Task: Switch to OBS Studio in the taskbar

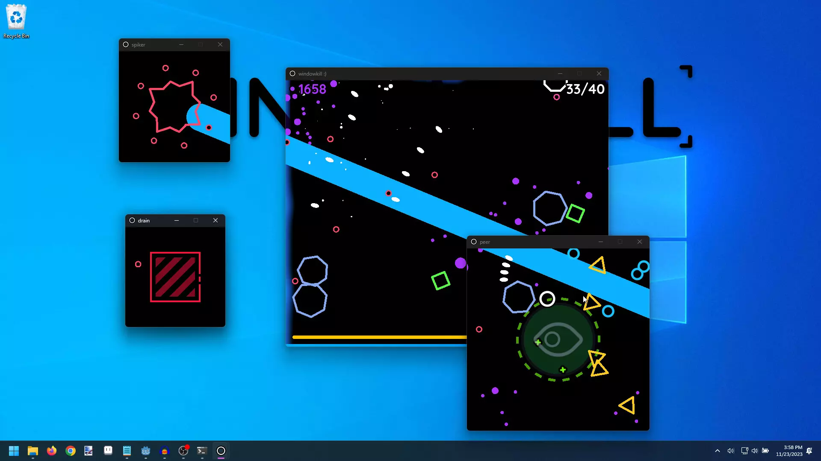Action: pos(183,451)
